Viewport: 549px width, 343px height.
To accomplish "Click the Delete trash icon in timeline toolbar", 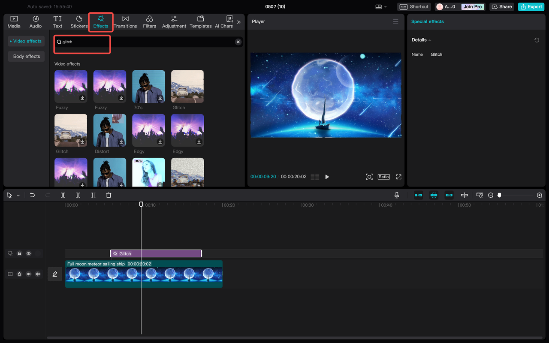I will pyautogui.click(x=109, y=195).
